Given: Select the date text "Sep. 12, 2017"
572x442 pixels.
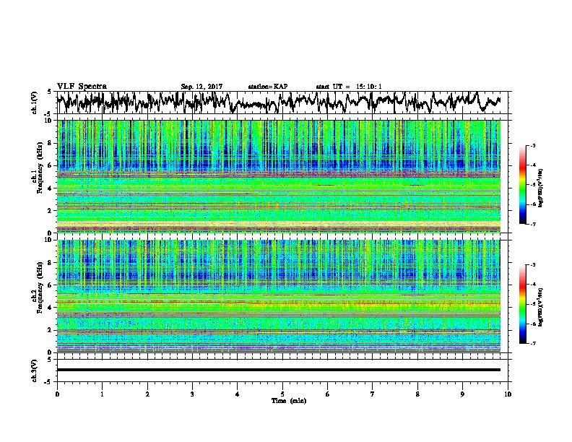Looking at the screenshot, I should pos(201,87).
